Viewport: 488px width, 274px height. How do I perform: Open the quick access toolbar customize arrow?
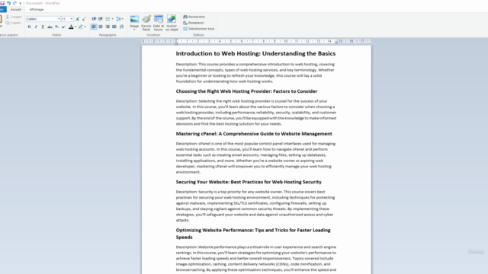[x=21, y=3]
